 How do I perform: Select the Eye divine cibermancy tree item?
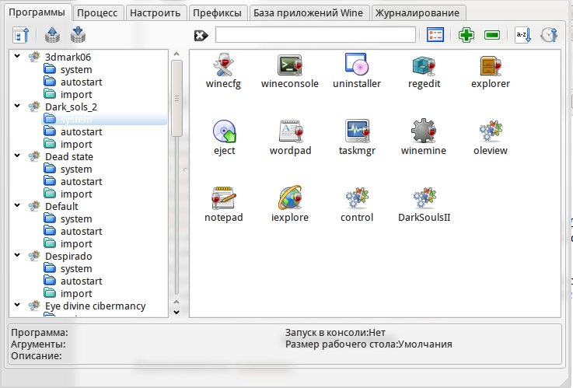[96, 306]
